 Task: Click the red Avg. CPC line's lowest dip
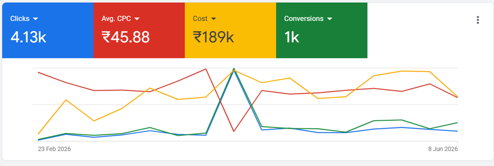(233, 131)
